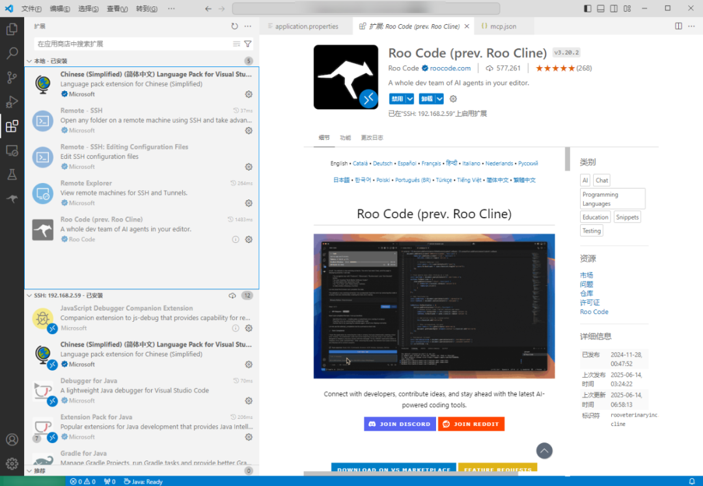Open Testing flask view in activity bar
The height and width of the screenshot is (486, 703).
pos(12,175)
